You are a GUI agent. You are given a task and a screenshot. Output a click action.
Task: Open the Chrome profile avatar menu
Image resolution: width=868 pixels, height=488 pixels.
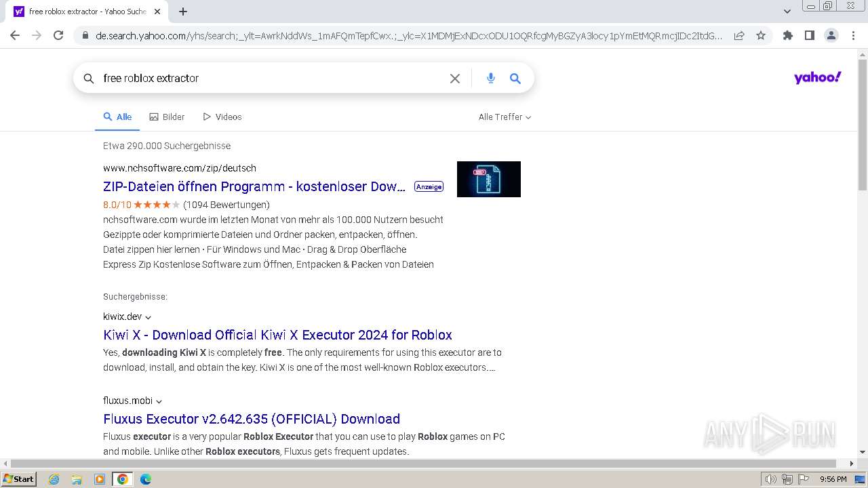coord(831,35)
